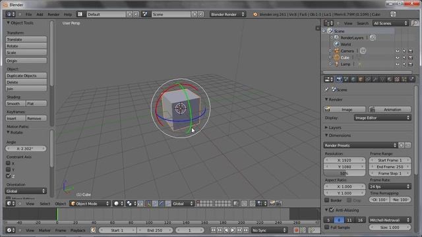Open the Object Mode dropdown
422x237 pixels.
point(90,203)
